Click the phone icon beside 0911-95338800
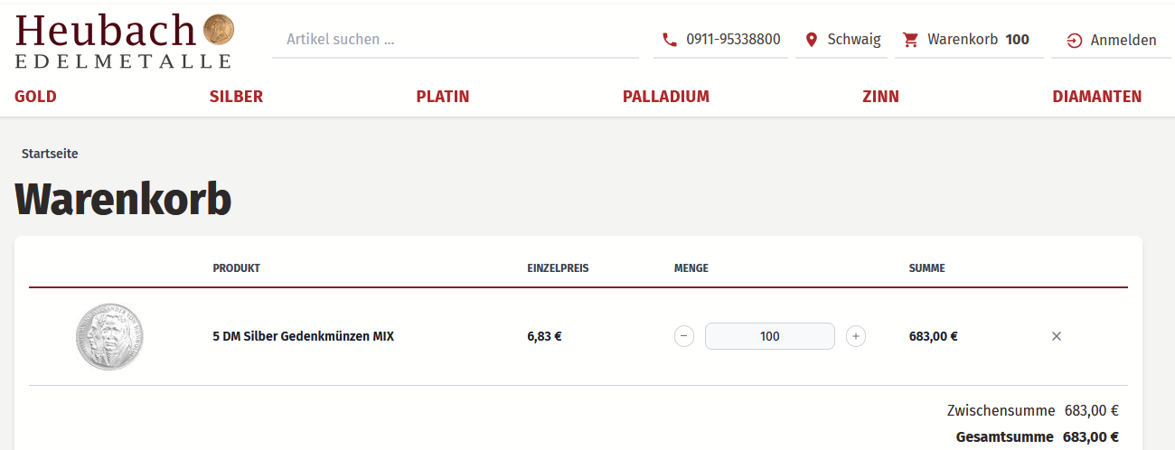Image resolution: width=1175 pixels, height=450 pixels. (670, 40)
